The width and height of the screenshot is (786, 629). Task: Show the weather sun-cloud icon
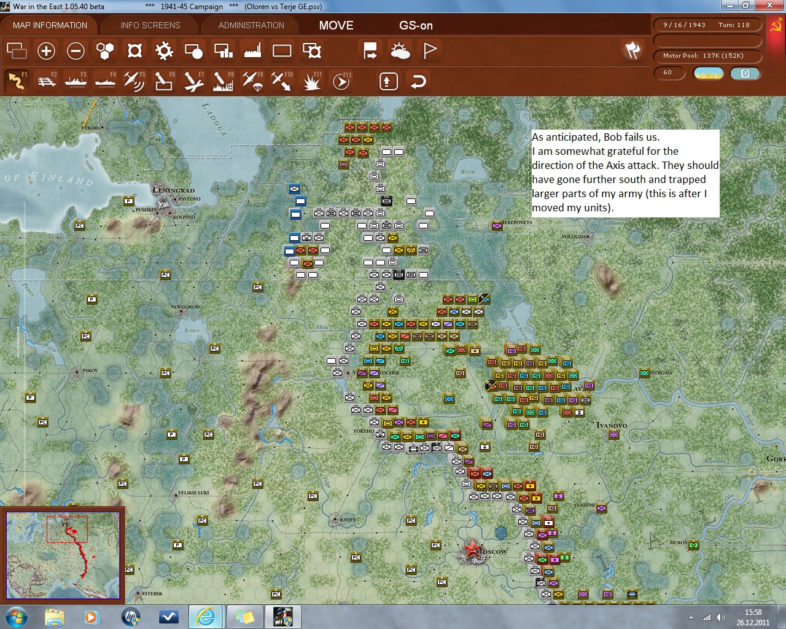coord(400,50)
